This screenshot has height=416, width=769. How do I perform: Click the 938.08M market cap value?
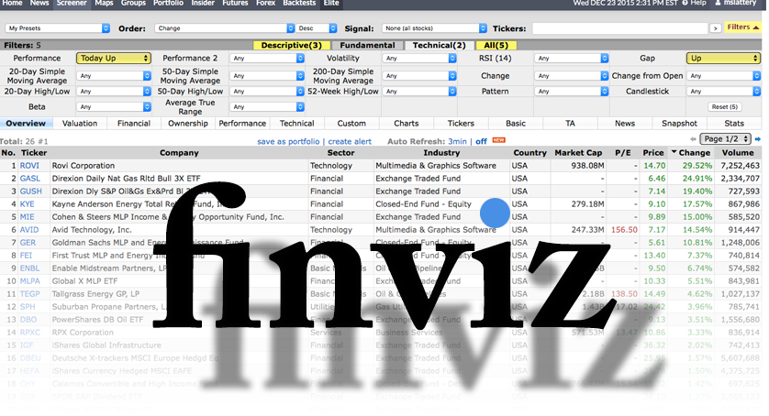[x=587, y=166]
